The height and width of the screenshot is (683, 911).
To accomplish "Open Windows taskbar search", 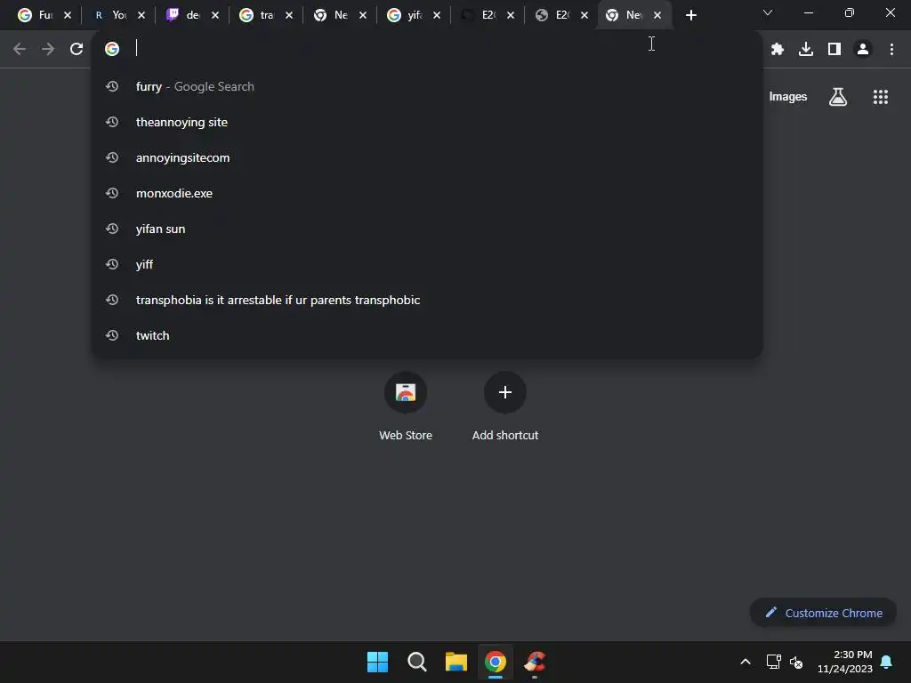I will pyautogui.click(x=416, y=662).
